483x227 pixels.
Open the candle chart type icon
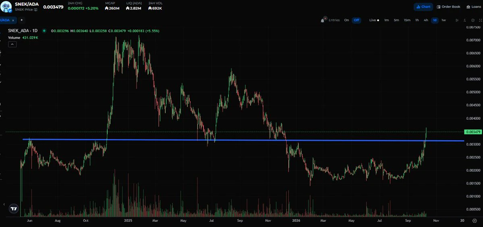click(x=457, y=20)
